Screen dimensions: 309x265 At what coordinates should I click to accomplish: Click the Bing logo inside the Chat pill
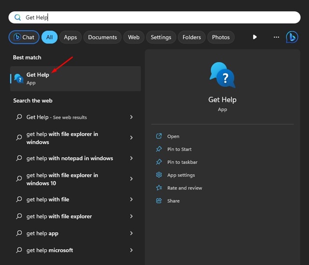tap(17, 37)
